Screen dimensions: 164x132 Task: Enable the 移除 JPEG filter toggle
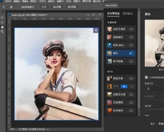tap(131, 45)
